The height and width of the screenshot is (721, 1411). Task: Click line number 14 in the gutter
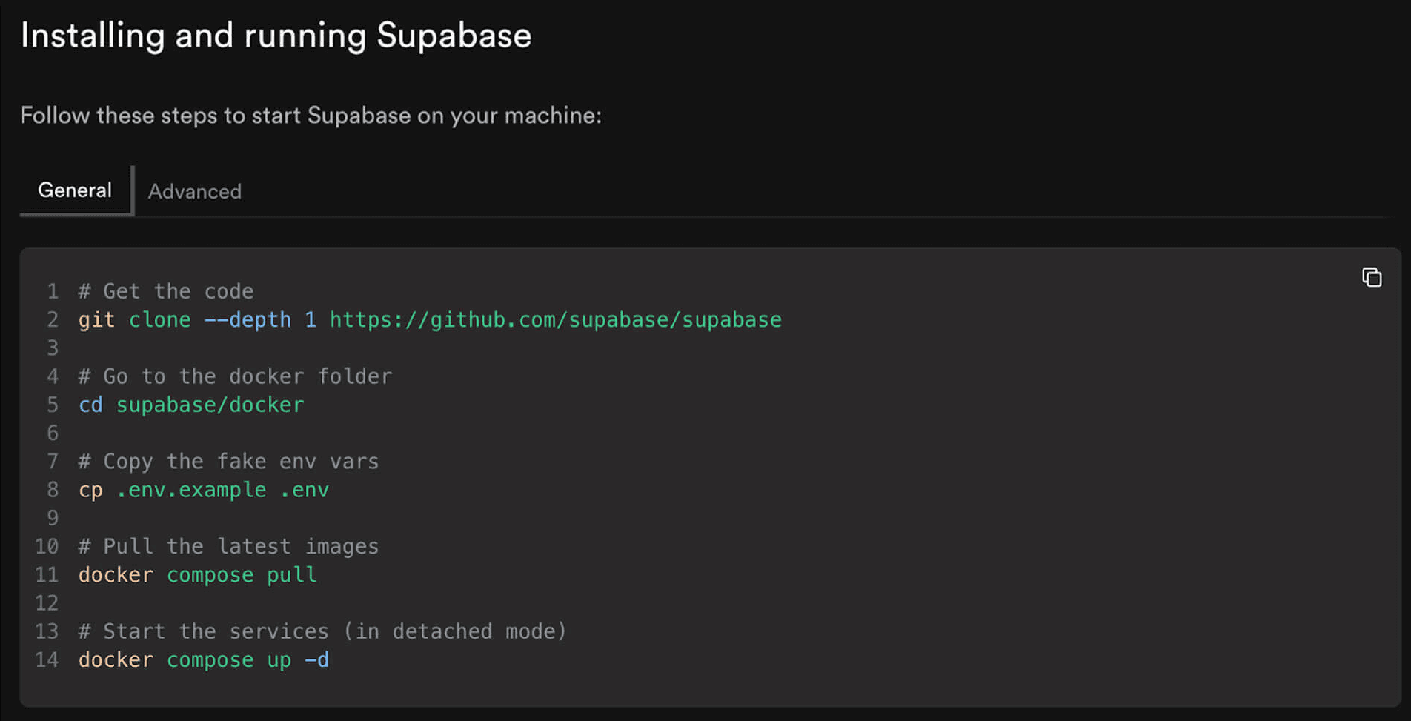pos(47,659)
